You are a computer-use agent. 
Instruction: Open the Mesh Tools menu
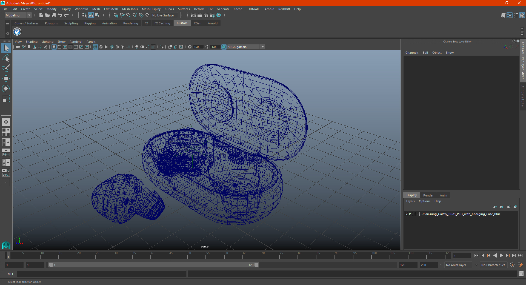pos(130,9)
